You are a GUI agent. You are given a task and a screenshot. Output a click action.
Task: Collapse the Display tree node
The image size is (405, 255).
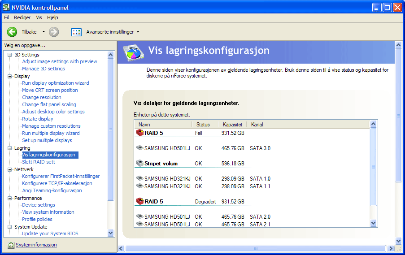click(x=9, y=76)
